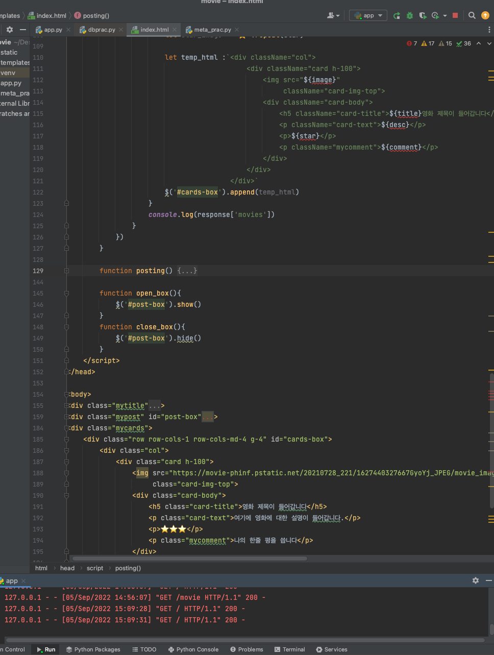
Task: Expand the folded posting() function gutter marker
Action: click(66, 271)
